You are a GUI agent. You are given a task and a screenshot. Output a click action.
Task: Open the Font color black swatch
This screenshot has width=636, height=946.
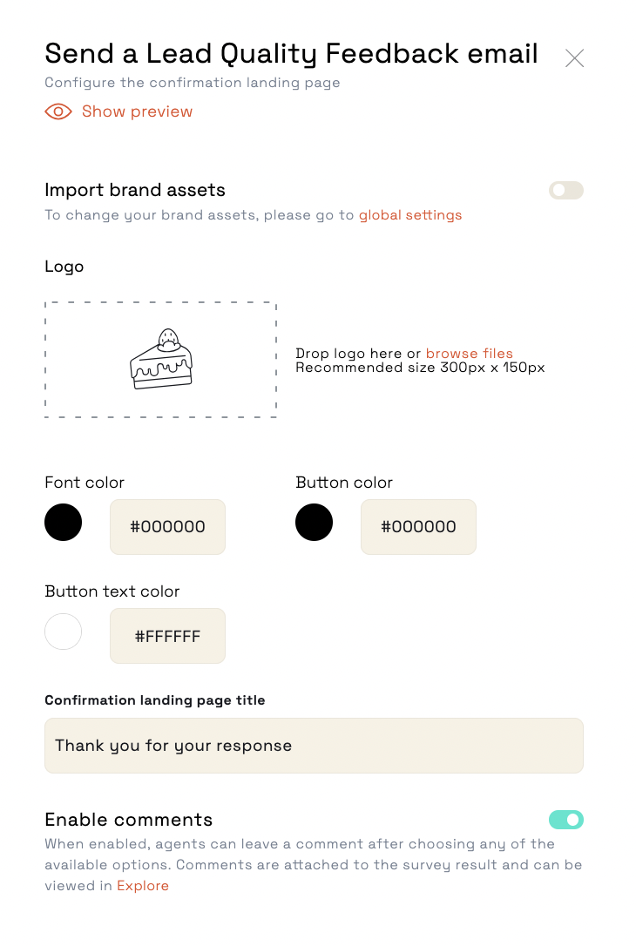pos(64,523)
